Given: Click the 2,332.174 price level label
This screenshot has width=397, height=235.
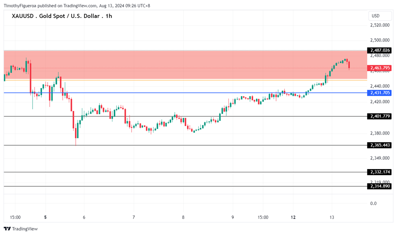Looking at the screenshot, I should 380,172.
